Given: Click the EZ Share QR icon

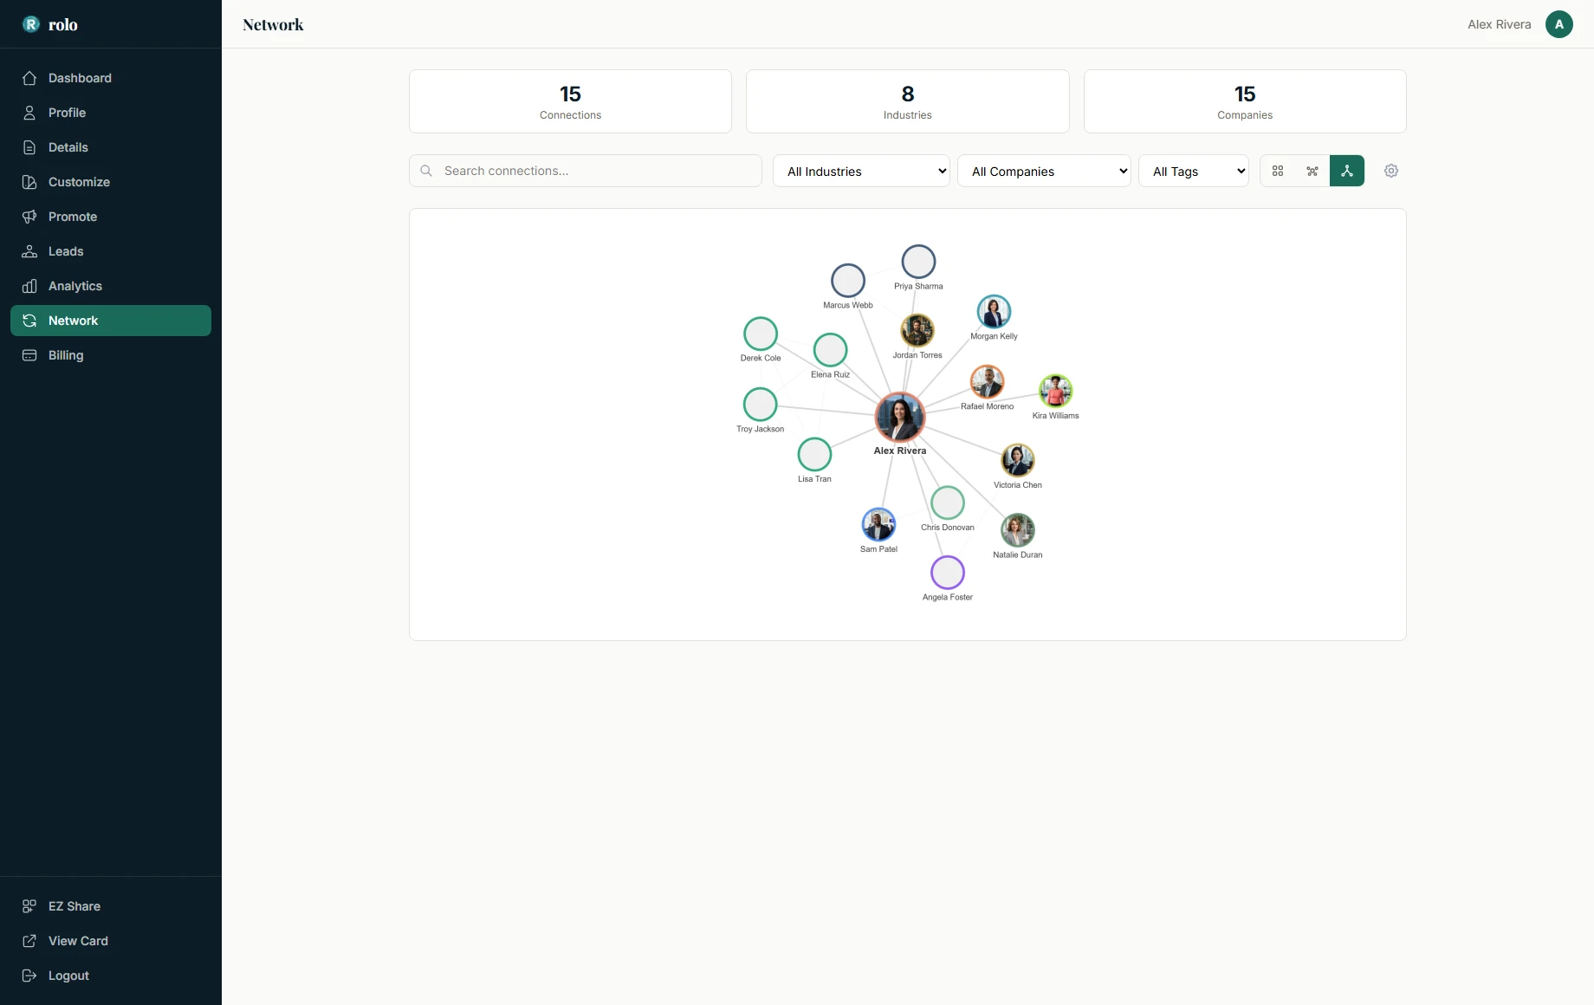Looking at the screenshot, I should point(29,906).
